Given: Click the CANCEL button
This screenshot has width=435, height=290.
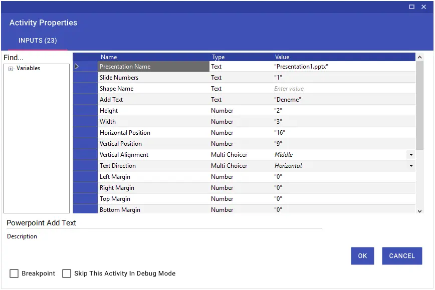Looking at the screenshot, I should click(x=402, y=255).
